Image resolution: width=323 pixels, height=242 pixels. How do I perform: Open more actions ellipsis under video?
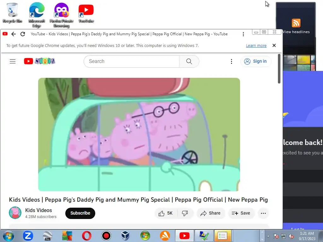263,213
